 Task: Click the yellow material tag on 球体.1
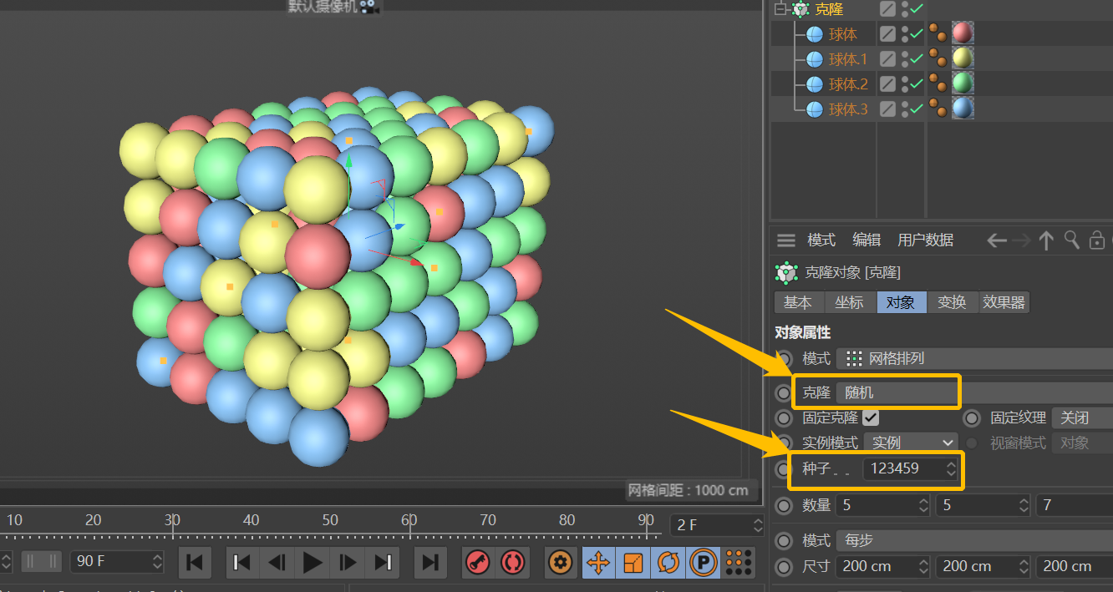(x=963, y=58)
